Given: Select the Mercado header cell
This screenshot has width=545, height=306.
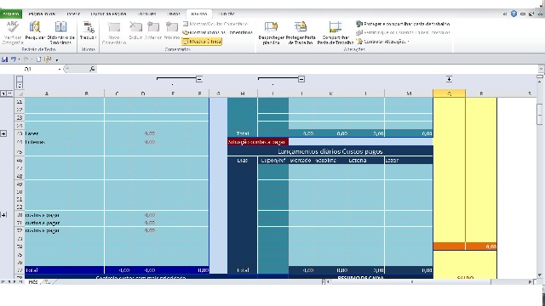Looking at the screenshot, I should pos(301,161).
